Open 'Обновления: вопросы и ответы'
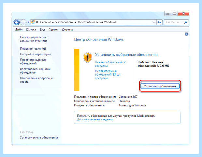Viewport: 202px width, 157px height. click(x=36, y=80)
